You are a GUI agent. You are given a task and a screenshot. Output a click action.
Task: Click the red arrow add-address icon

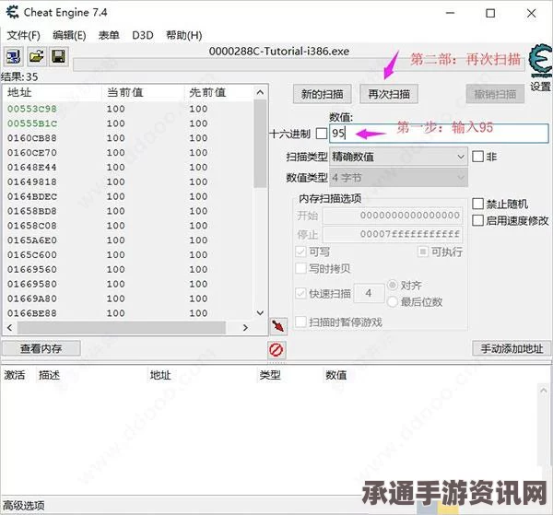click(x=278, y=326)
